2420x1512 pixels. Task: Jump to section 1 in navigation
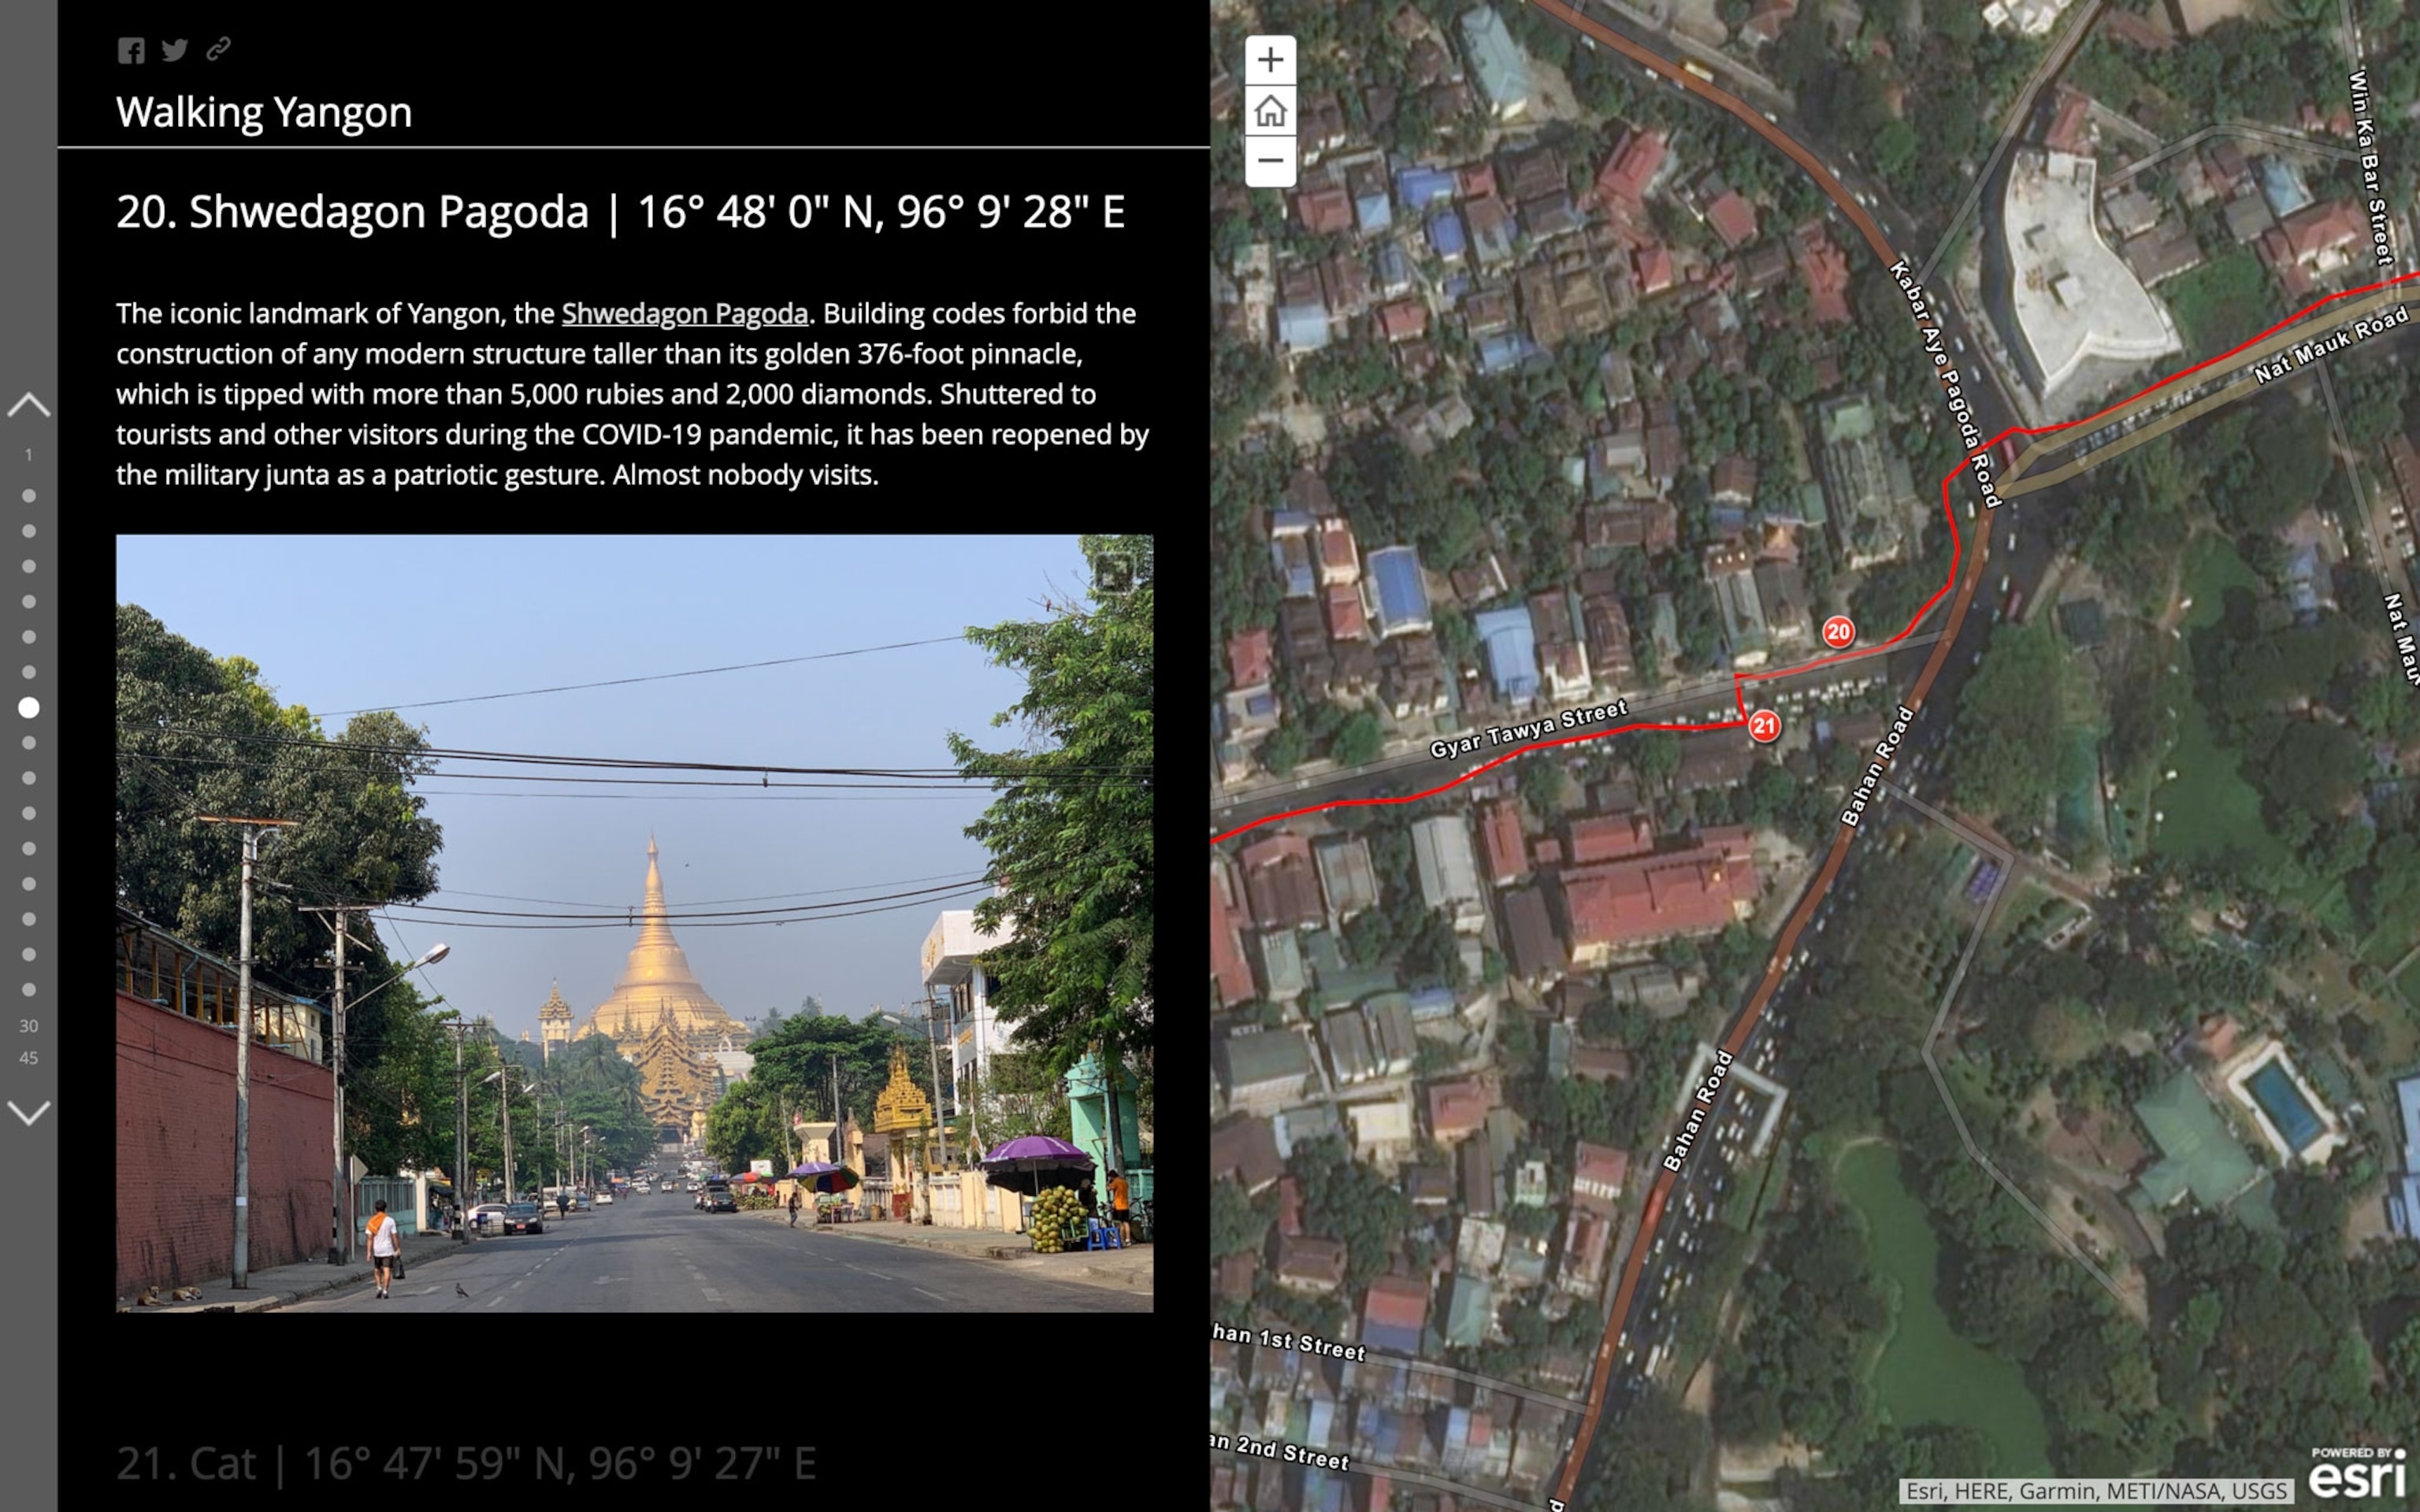29,455
